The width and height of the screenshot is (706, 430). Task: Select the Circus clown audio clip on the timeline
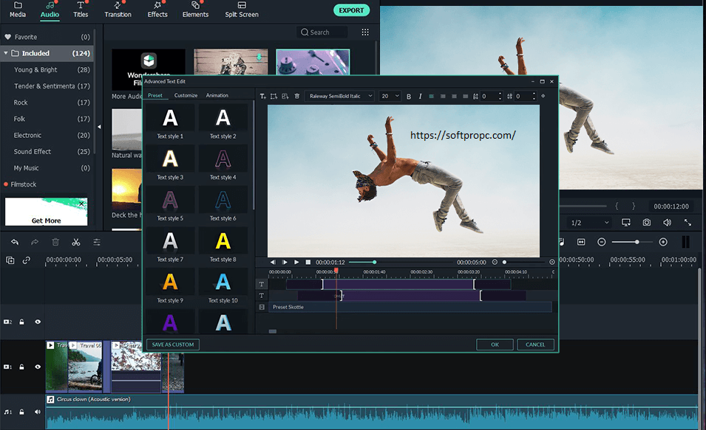pyautogui.click(x=371, y=412)
